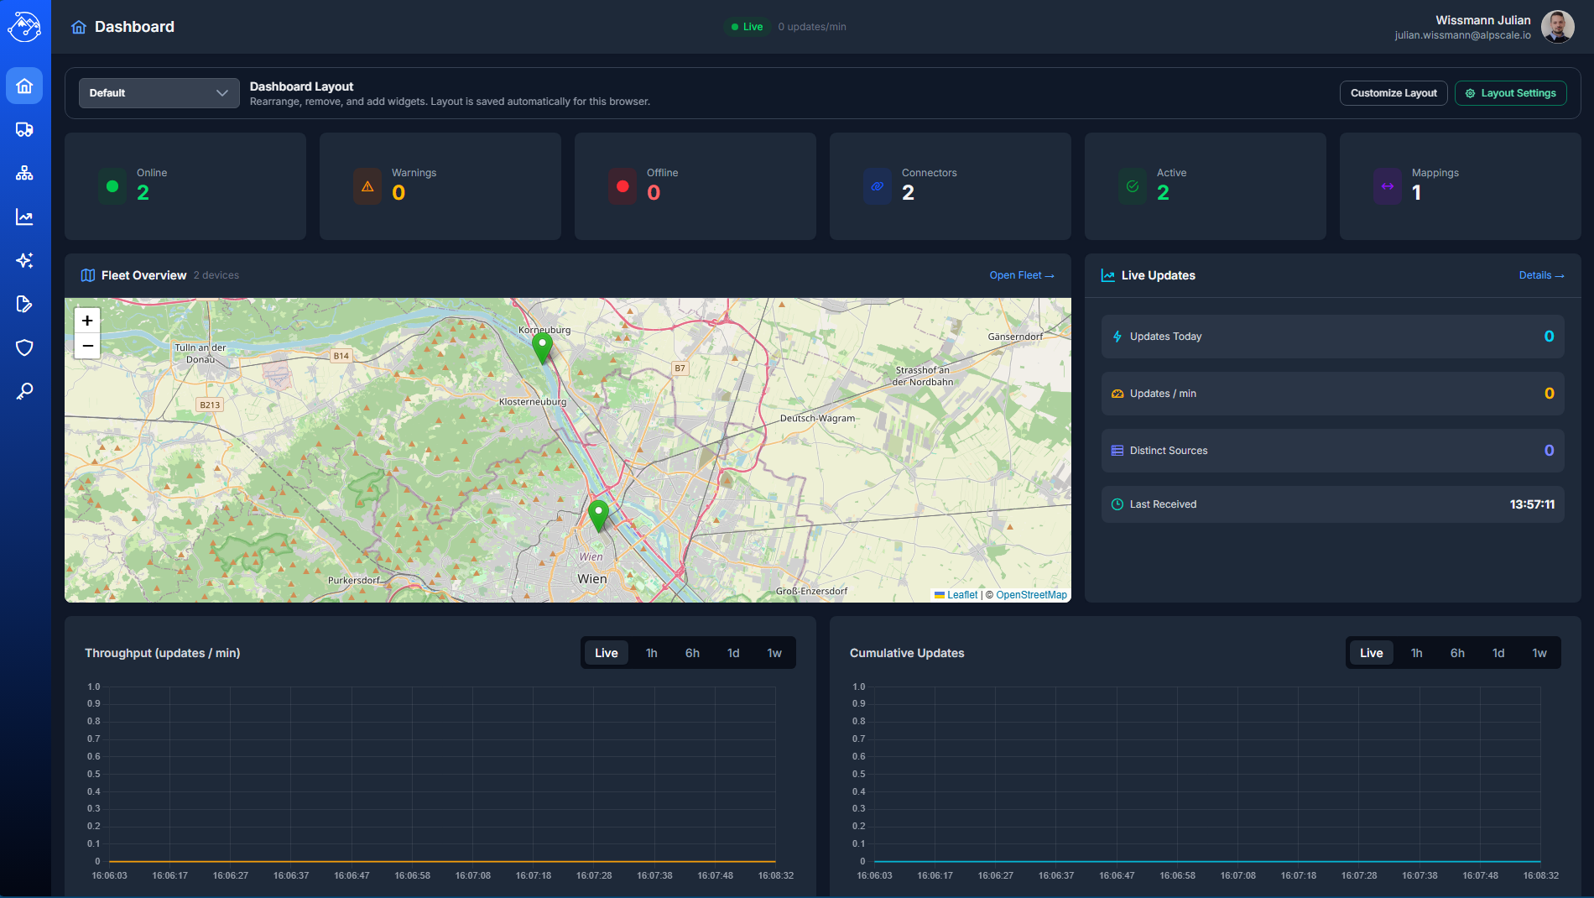This screenshot has width=1594, height=898.
Task: Click the app logo in the sidebar
Action: point(24,27)
